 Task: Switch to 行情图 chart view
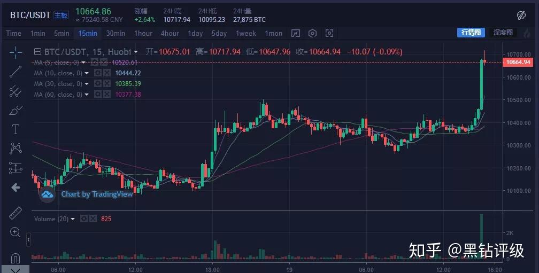[x=471, y=32]
